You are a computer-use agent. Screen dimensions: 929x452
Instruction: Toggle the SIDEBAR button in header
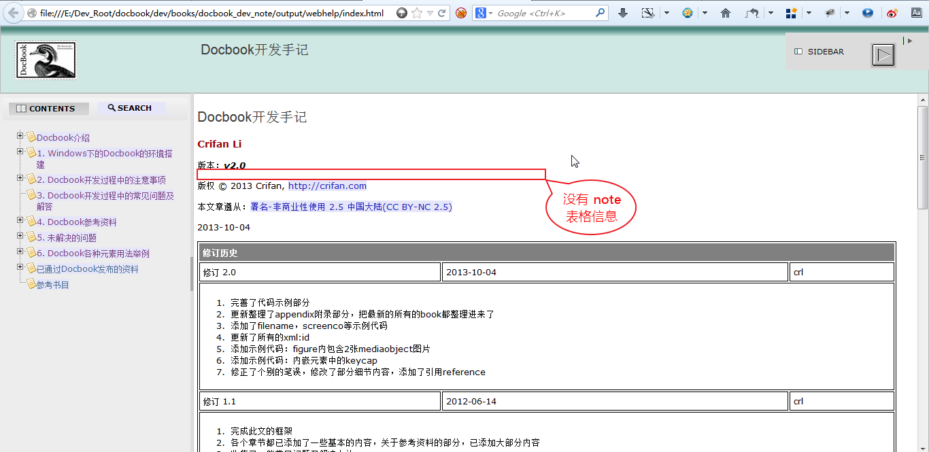coord(819,52)
